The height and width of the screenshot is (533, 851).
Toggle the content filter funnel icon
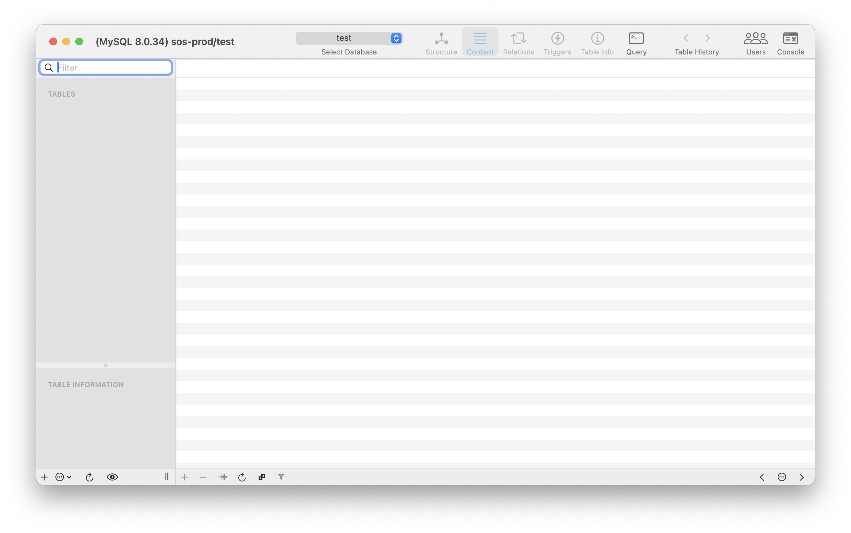(x=281, y=477)
